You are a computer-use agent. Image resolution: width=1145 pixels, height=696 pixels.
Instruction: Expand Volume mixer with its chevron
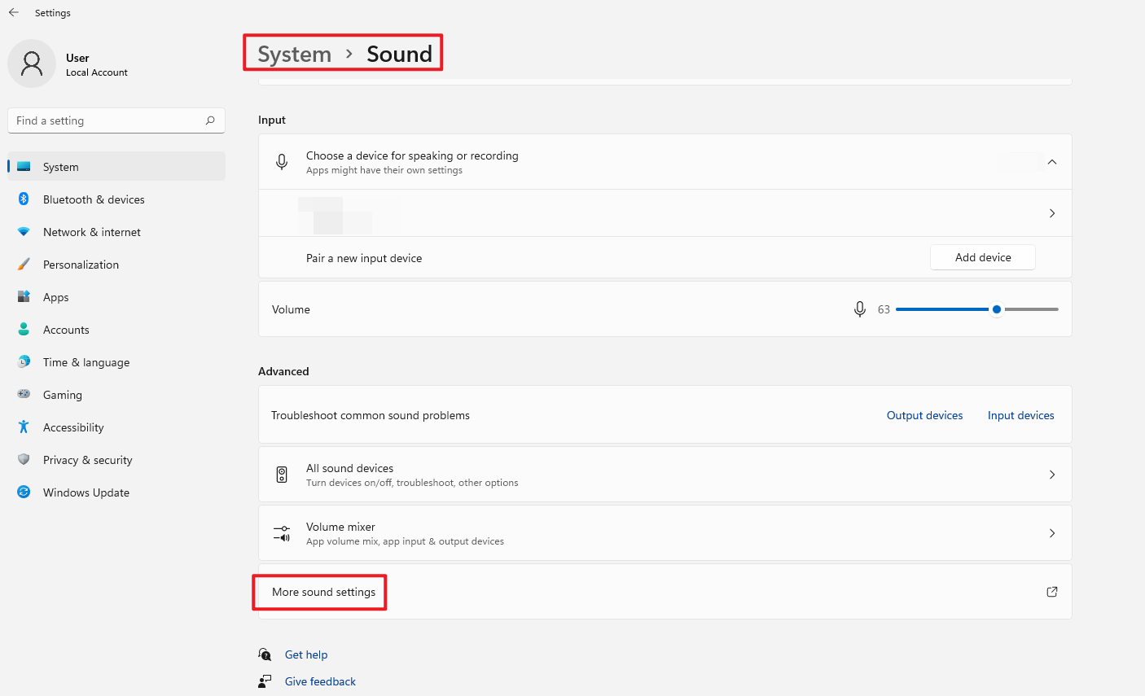[1051, 533]
